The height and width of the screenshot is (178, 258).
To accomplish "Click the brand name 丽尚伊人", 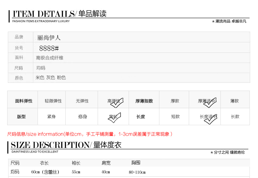I will 49,38.
